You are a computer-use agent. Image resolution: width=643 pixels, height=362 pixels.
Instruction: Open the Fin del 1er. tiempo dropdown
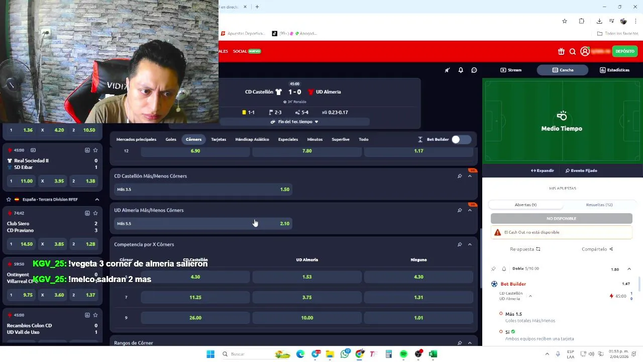click(294, 122)
